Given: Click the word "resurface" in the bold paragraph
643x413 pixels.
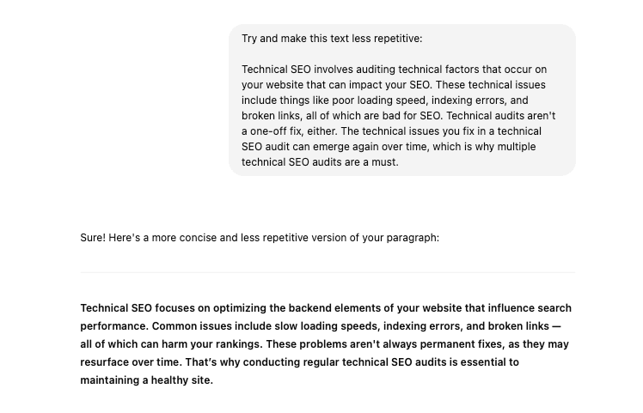Looking at the screenshot, I should pyautogui.click(x=105, y=362).
